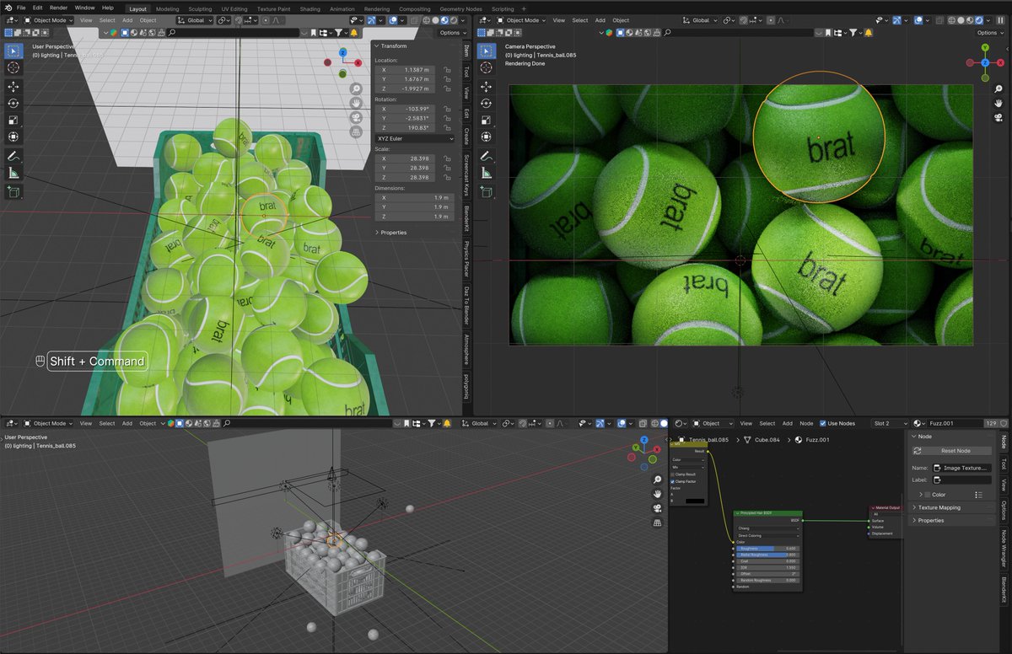Screen dimensions: 1012x654
Task: Open the Add menu in bottom viewport header
Action: point(127,423)
